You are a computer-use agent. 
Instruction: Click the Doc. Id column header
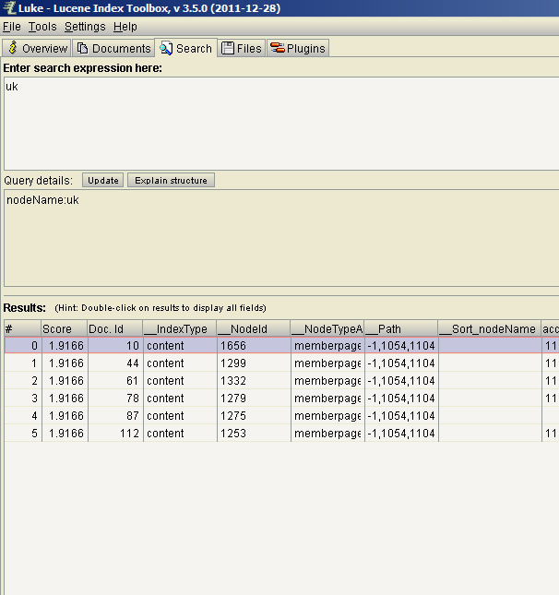(114, 328)
